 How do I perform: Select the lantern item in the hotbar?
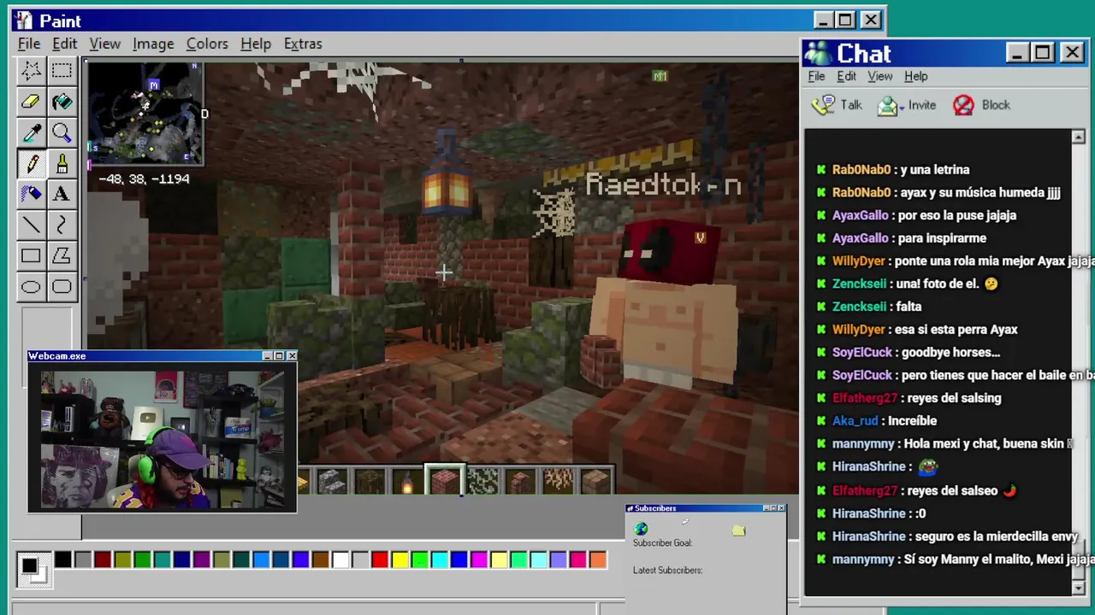point(407,482)
